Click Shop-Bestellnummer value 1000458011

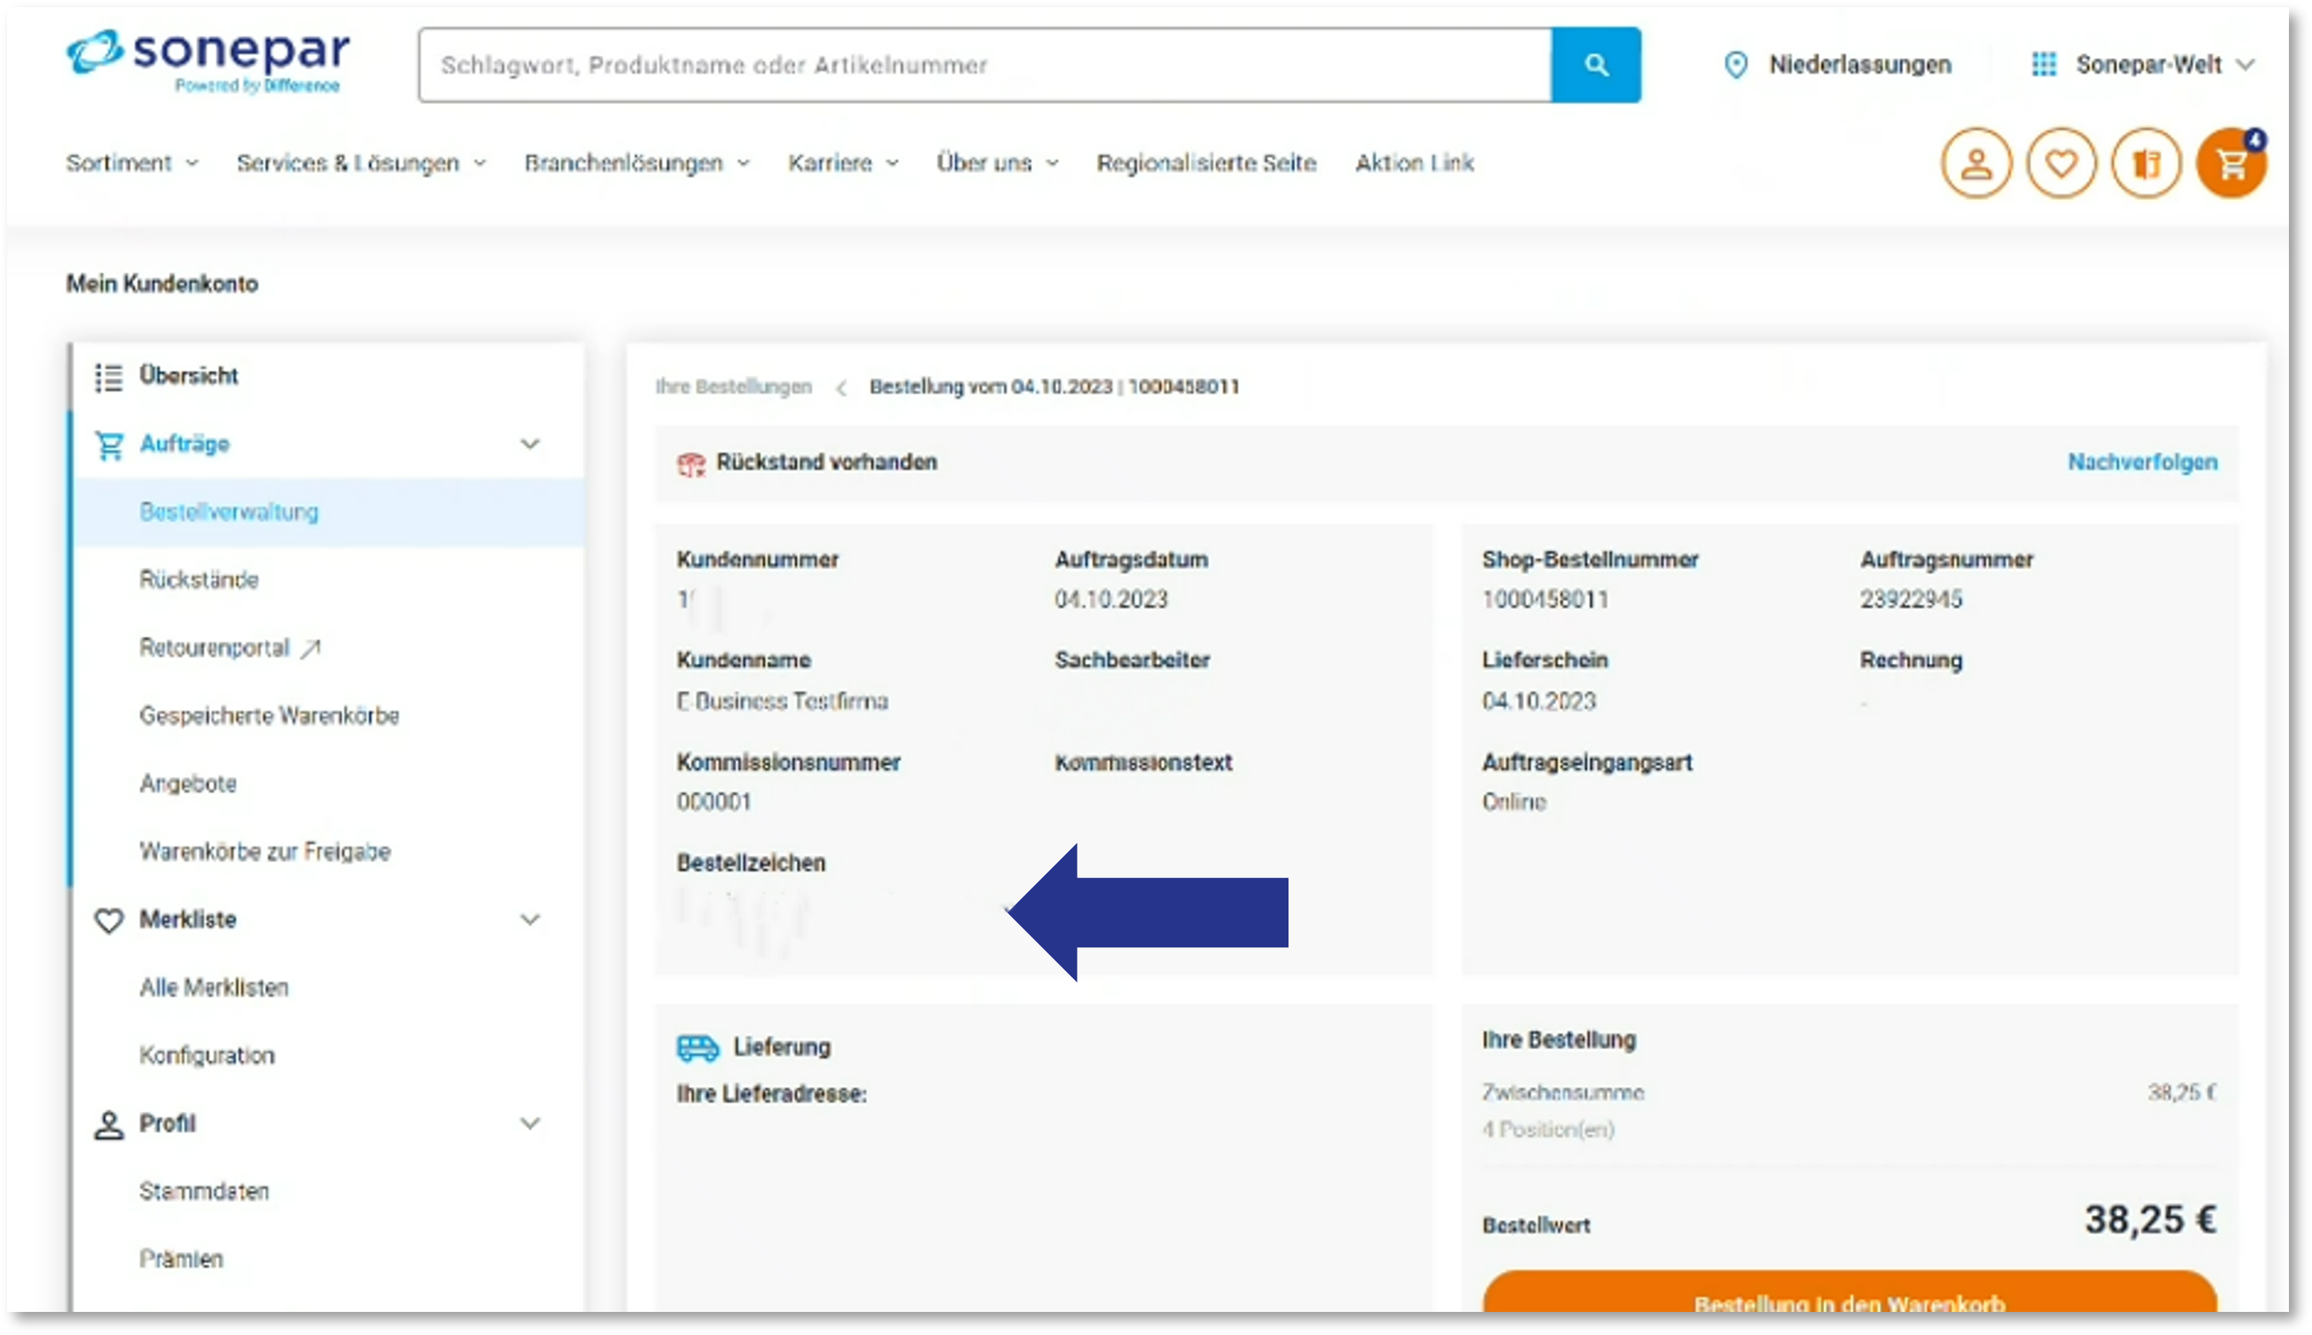point(1545,599)
